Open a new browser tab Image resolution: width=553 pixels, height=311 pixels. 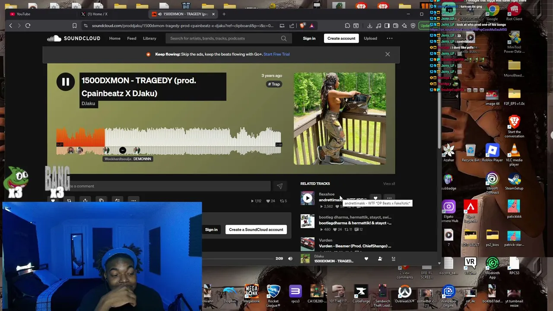pos(224,14)
